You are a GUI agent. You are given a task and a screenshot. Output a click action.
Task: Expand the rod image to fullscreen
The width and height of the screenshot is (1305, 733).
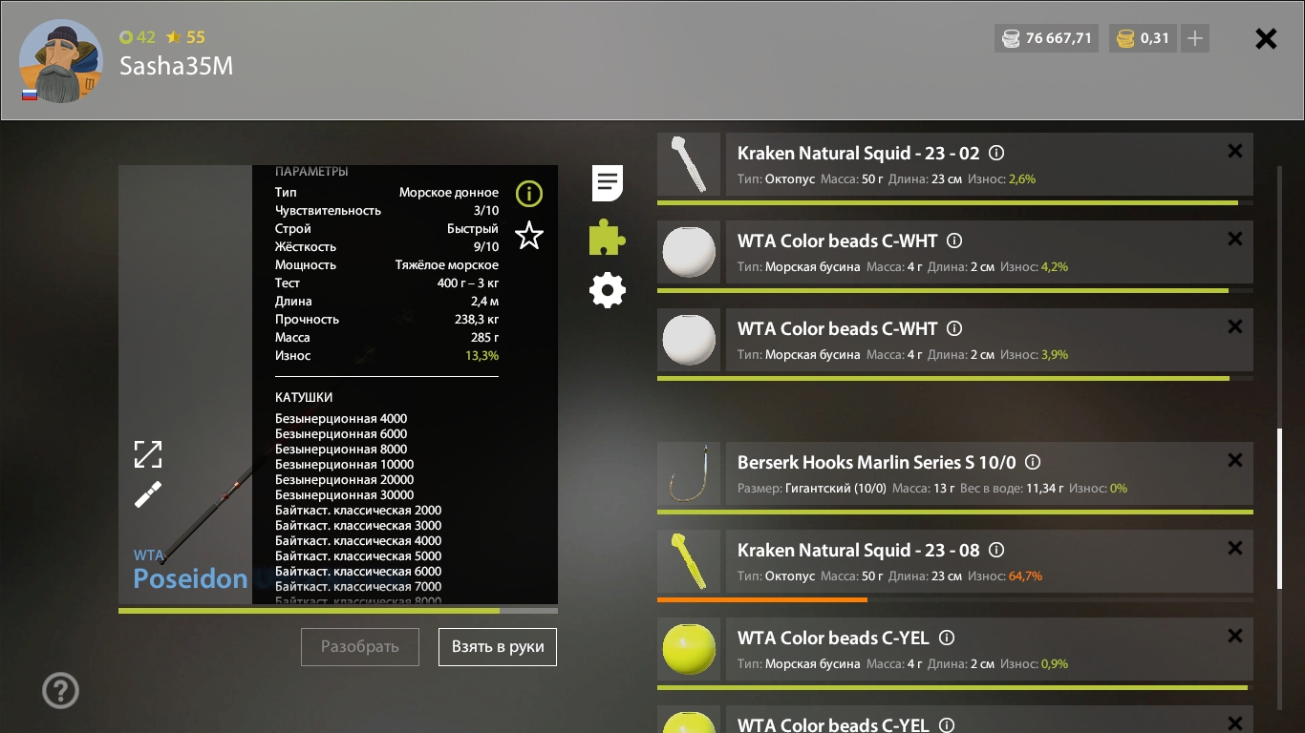[x=148, y=454]
